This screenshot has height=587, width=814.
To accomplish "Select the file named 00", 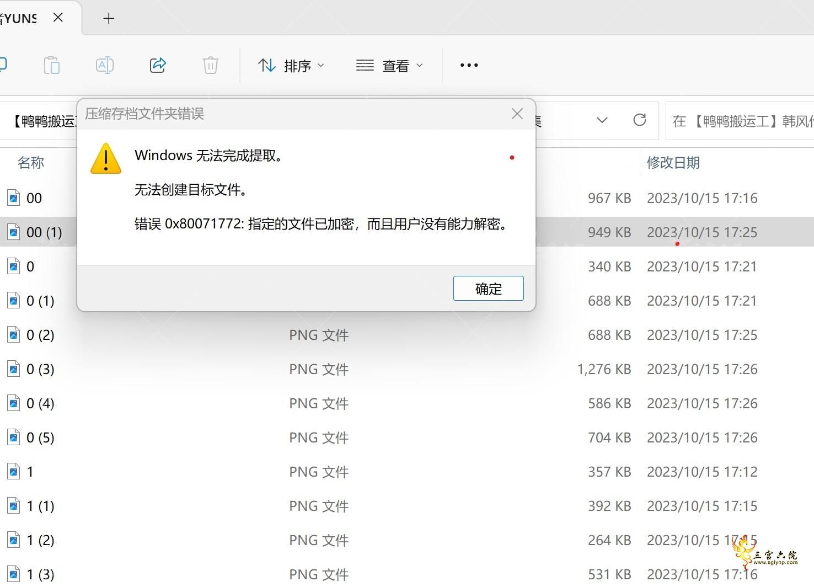I will click(34, 198).
